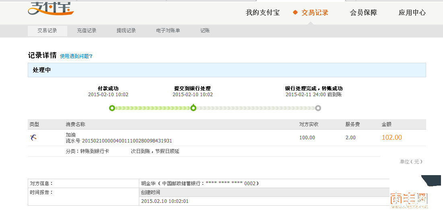
Task: View the 电子对账单 tab
Action: 168,31
